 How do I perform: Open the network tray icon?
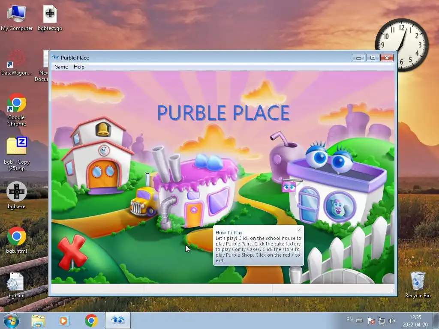(x=381, y=321)
